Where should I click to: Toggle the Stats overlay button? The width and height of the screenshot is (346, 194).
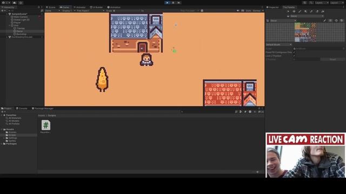pyautogui.click(x=249, y=11)
